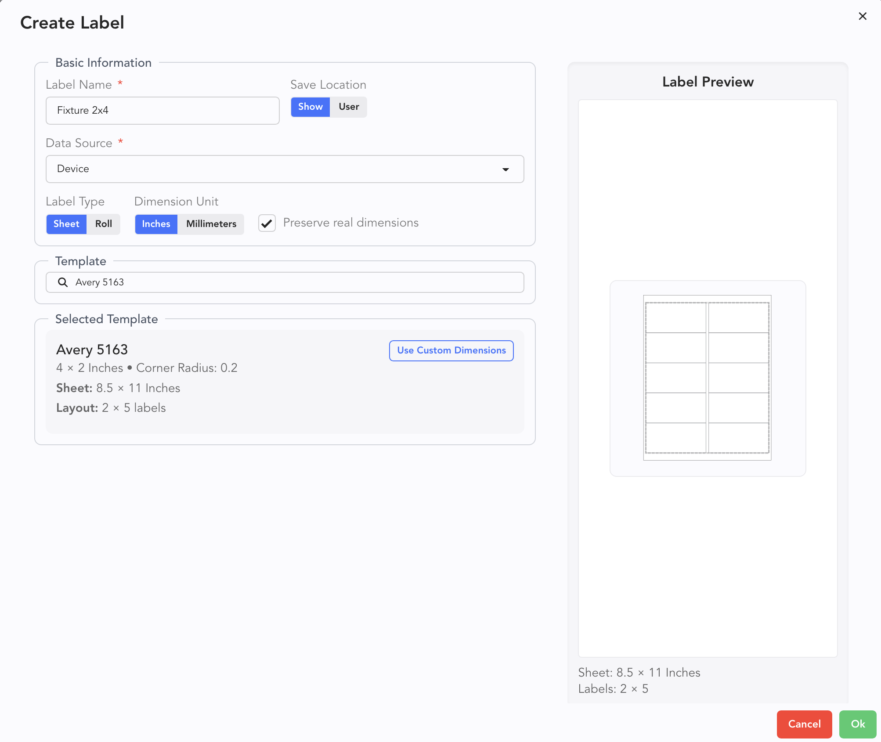881x742 pixels.
Task: Set dimension unit to Inches
Action: (x=156, y=224)
